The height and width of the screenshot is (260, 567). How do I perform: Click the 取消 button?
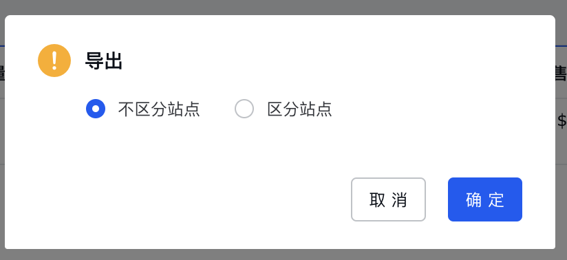coord(388,199)
